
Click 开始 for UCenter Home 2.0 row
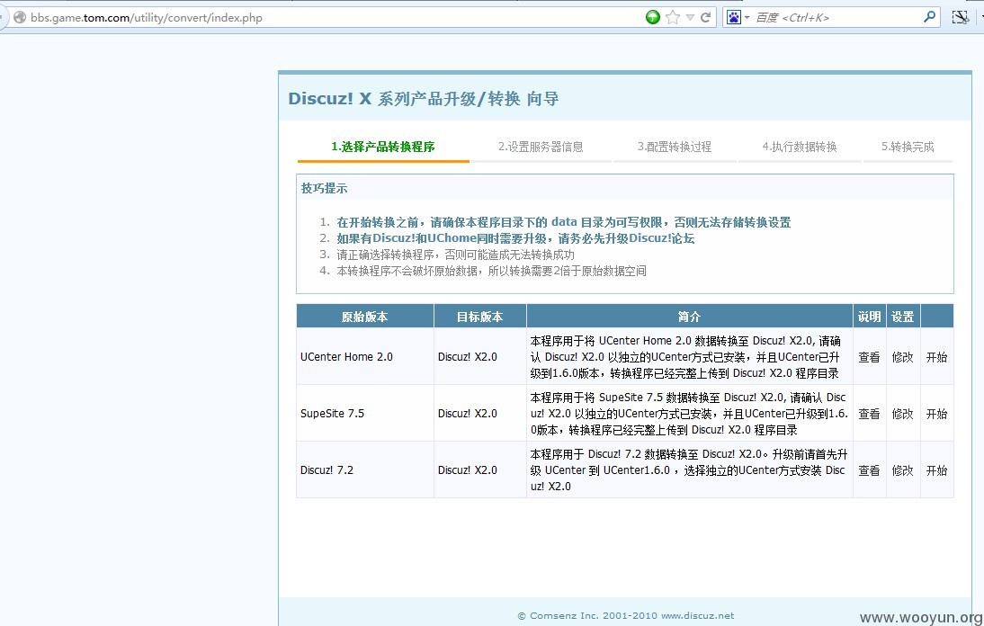936,357
